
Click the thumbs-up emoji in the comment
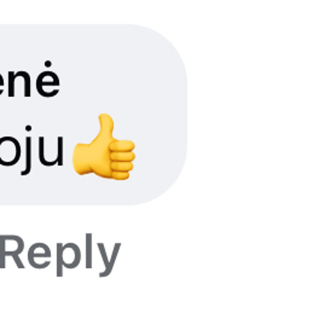[104, 147]
